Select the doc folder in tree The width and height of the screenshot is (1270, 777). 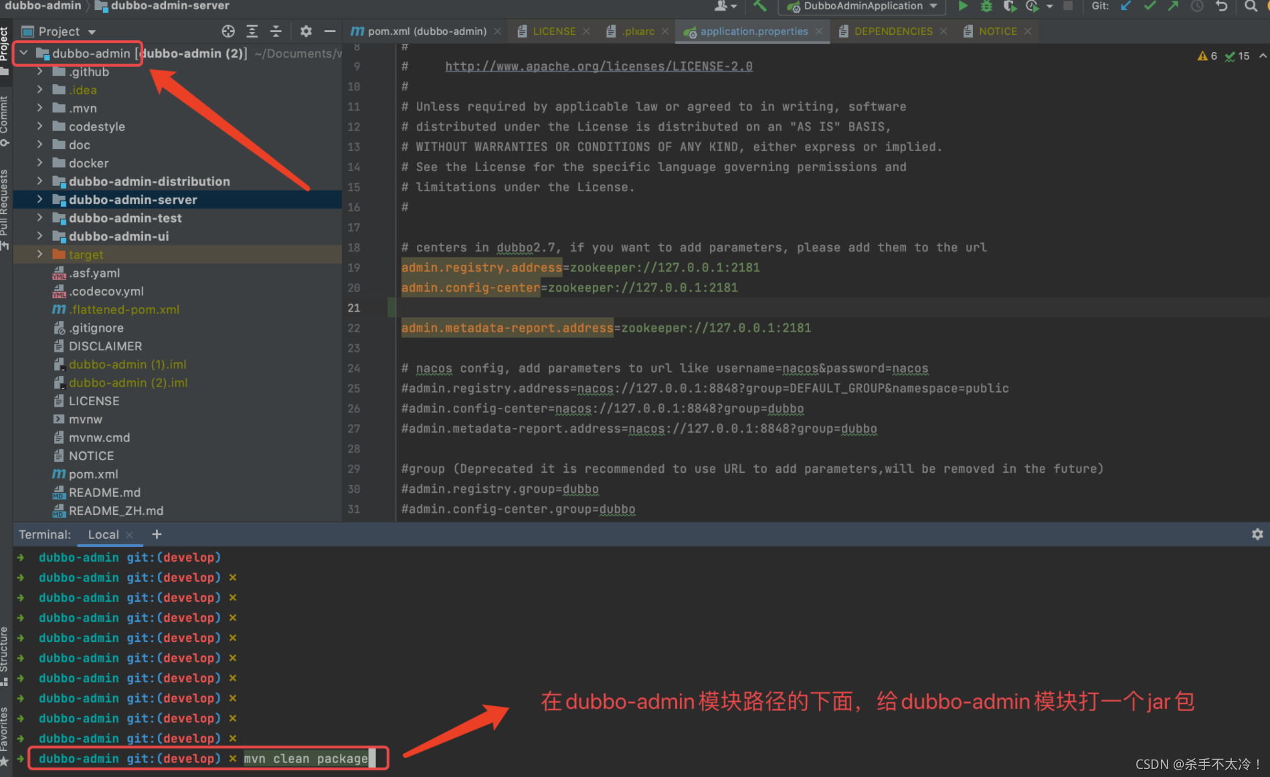(79, 145)
